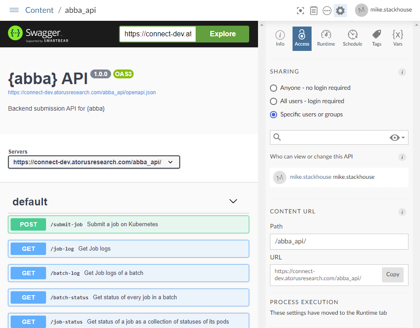Select Anyone - no login required
Image resolution: width=420 pixels, height=328 pixels.
(274, 88)
